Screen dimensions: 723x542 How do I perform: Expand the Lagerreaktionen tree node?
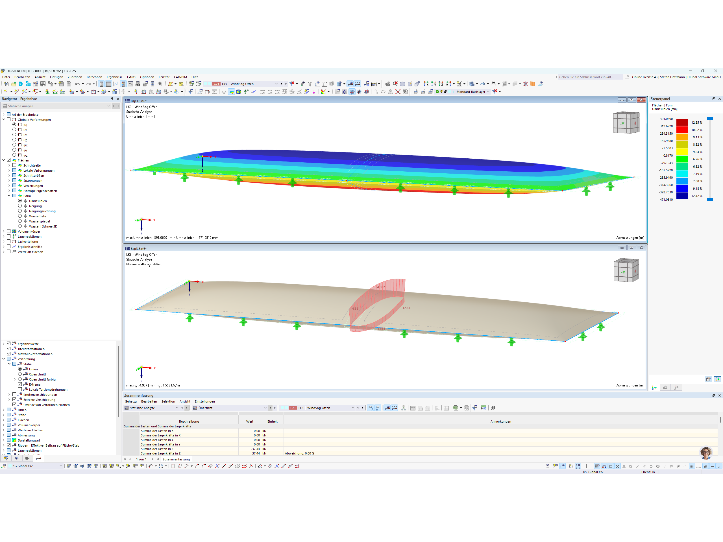[x=4, y=237]
